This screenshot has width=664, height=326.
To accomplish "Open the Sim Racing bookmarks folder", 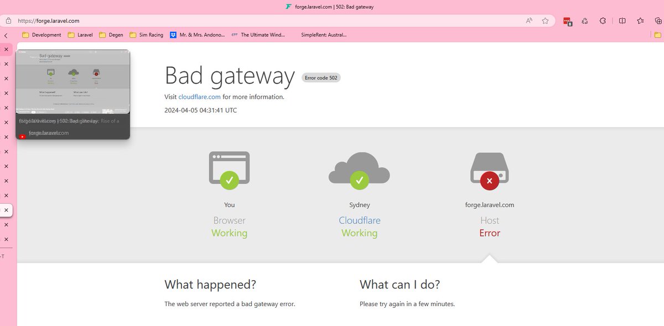I will click(x=147, y=35).
